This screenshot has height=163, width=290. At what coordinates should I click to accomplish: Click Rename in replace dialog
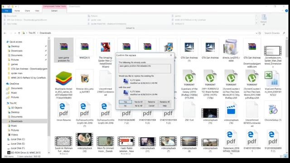[x=151, y=102]
